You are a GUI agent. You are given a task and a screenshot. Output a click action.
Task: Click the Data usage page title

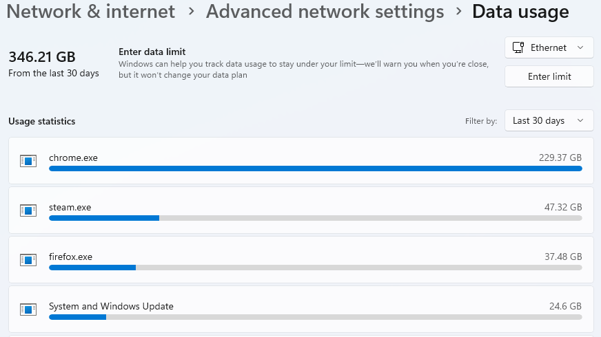point(520,12)
